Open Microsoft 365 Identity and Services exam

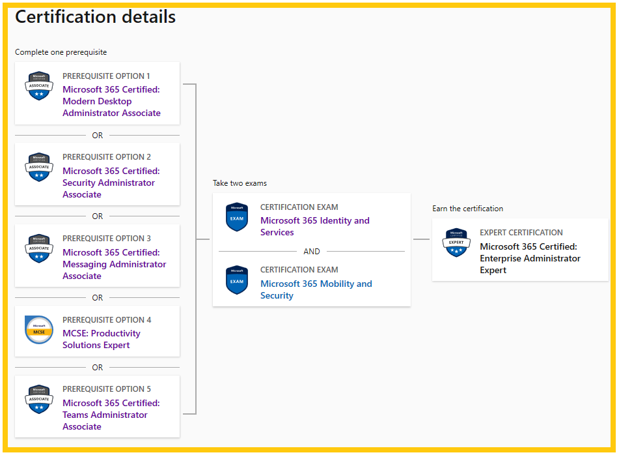tap(314, 226)
